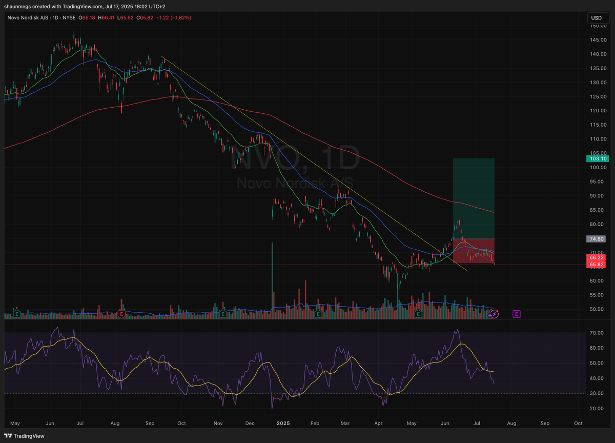Click the Feb time axis label
Image resolution: width=615 pixels, height=443 pixels.
[x=315, y=424]
